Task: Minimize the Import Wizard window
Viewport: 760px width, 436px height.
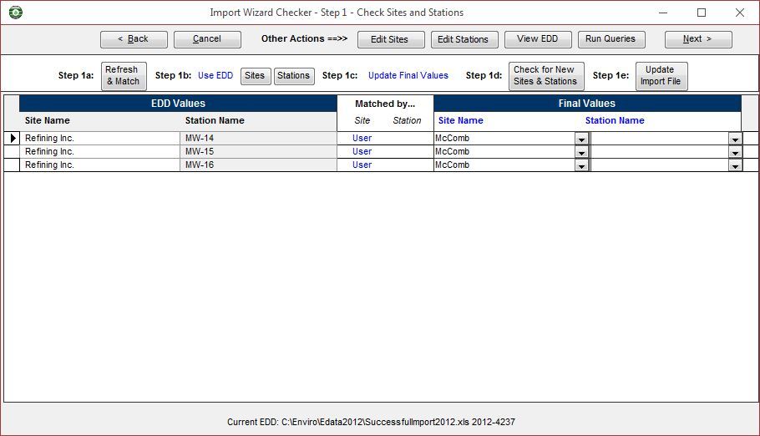Action: coord(663,13)
